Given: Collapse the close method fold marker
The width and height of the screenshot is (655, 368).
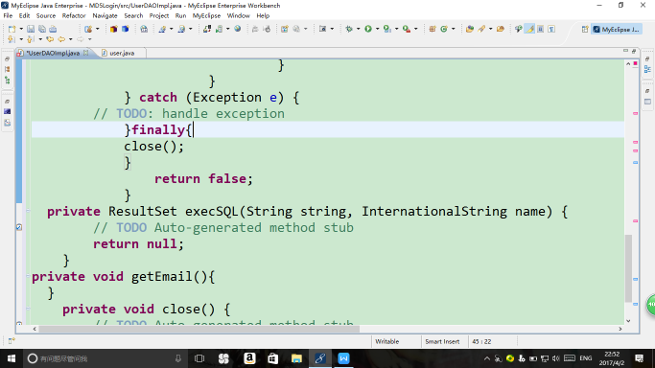Looking at the screenshot, I should point(29,309).
